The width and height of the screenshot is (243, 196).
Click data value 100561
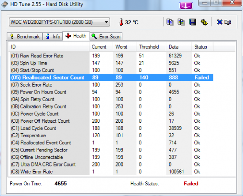point(176,172)
